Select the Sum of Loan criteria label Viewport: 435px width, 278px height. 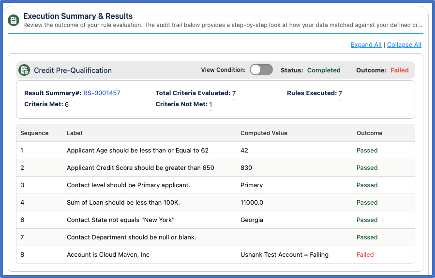(x=123, y=203)
